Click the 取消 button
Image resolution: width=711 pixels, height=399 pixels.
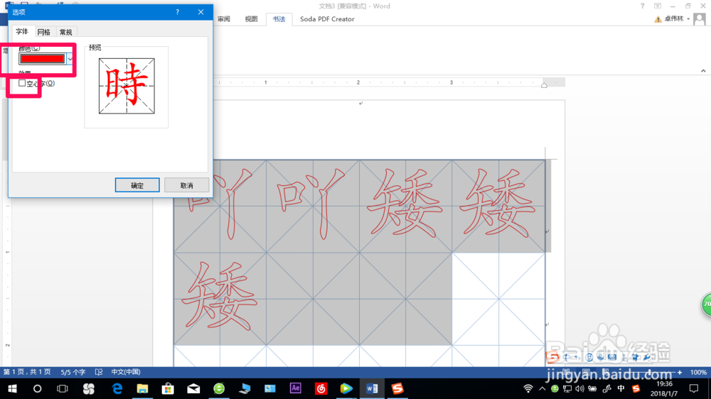[x=186, y=185]
